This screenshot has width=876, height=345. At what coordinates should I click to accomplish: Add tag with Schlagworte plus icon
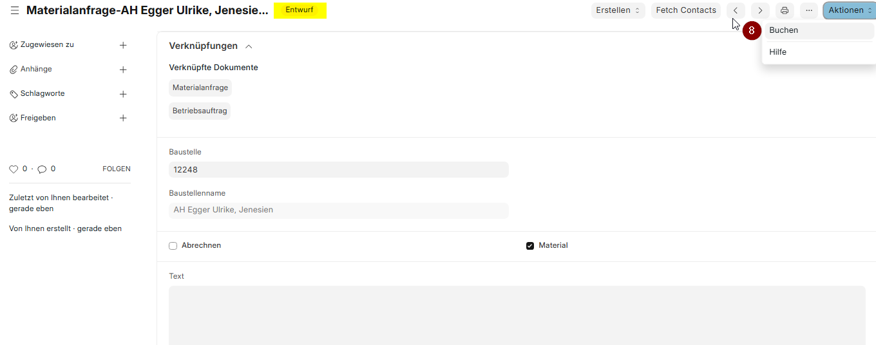point(123,94)
